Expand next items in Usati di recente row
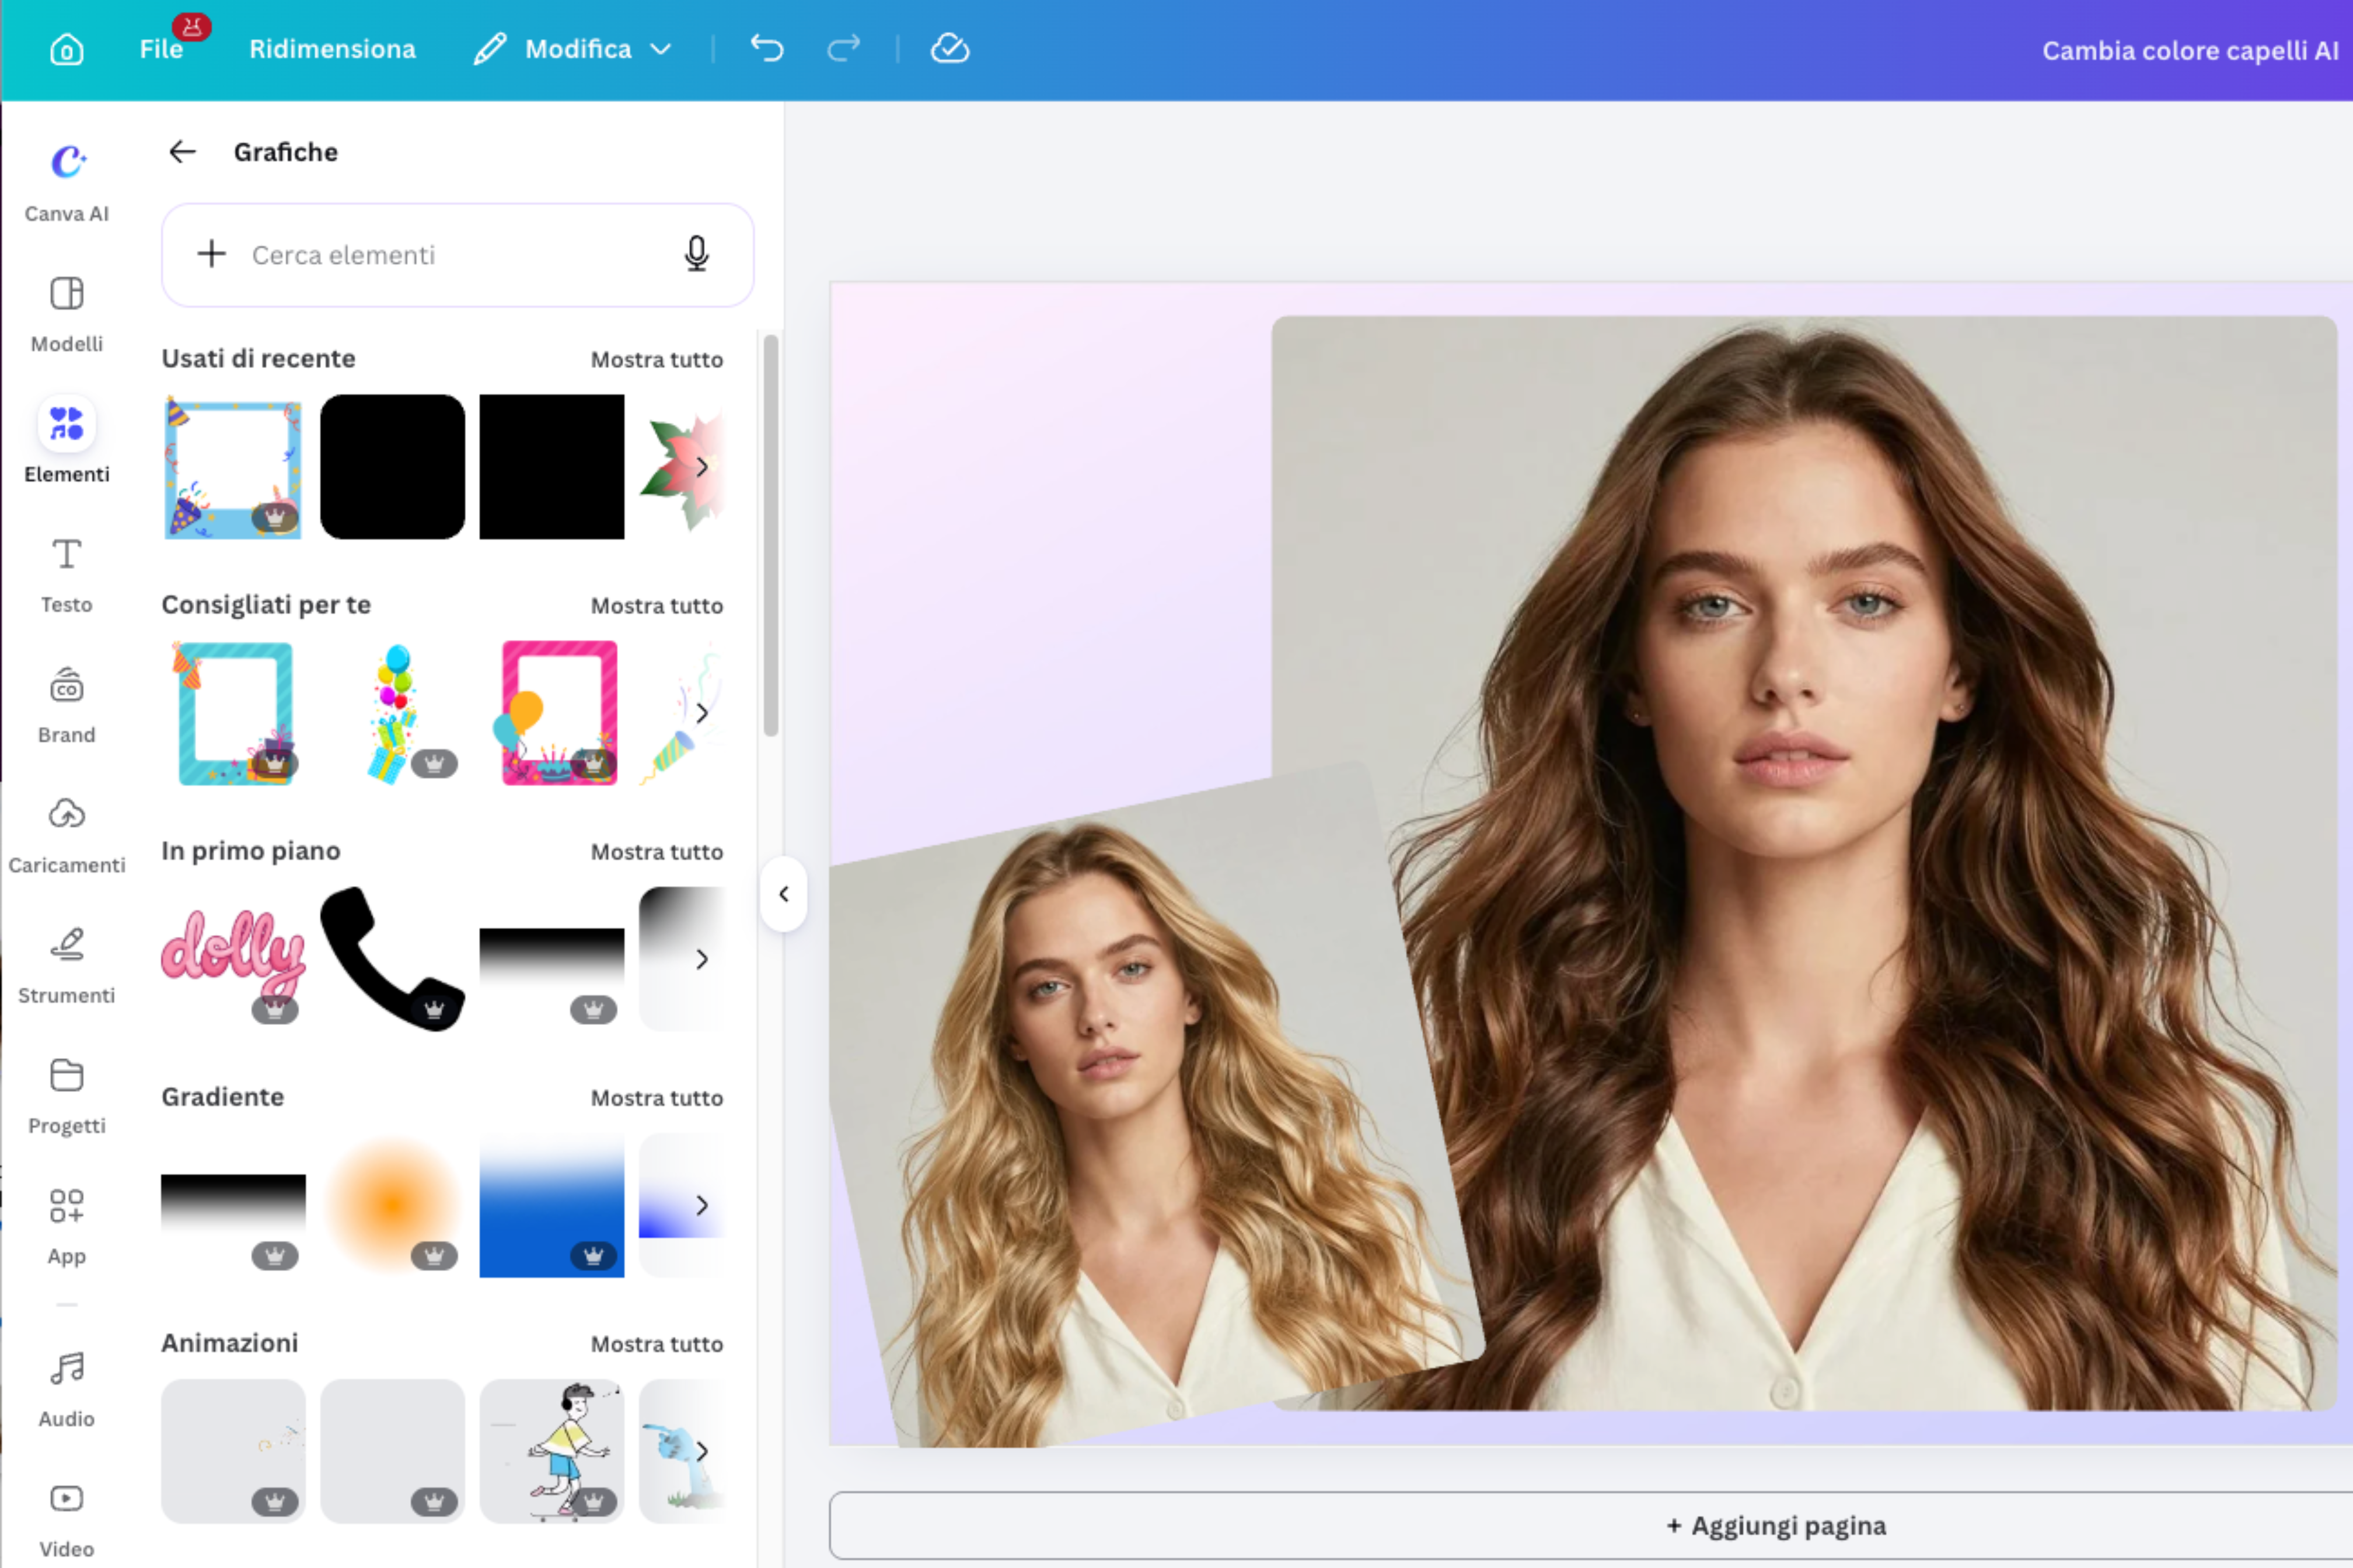The width and height of the screenshot is (2353, 1568). [x=701, y=467]
